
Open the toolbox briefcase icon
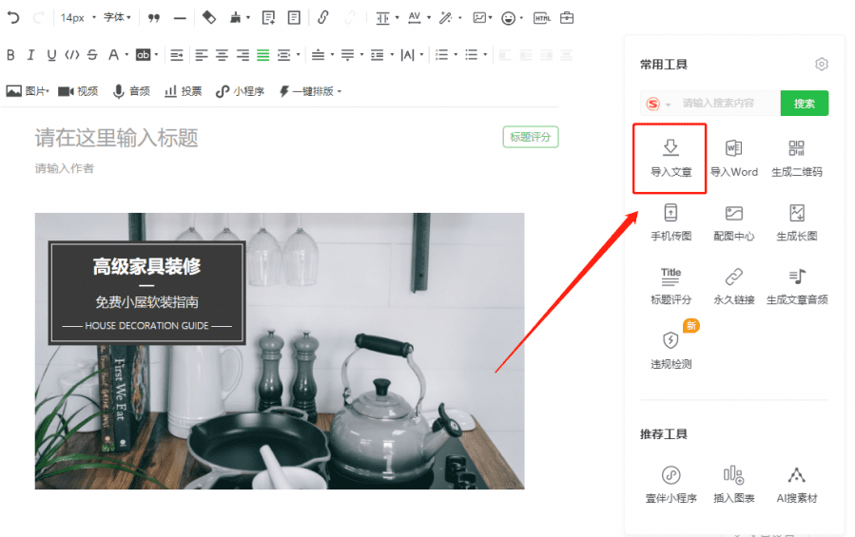point(567,18)
